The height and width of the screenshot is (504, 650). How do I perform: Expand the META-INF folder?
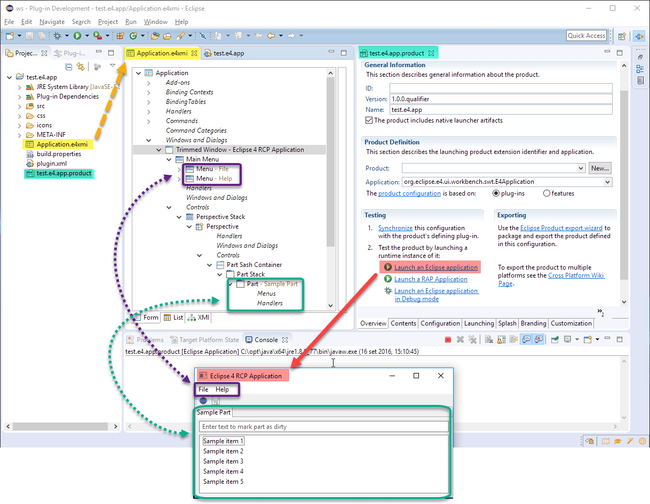pyautogui.click(x=20, y=135)
